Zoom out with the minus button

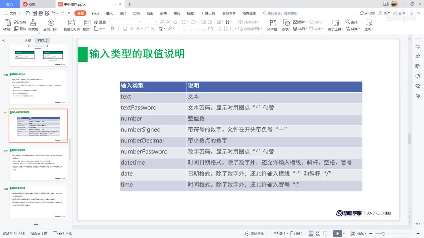(371, 234)
